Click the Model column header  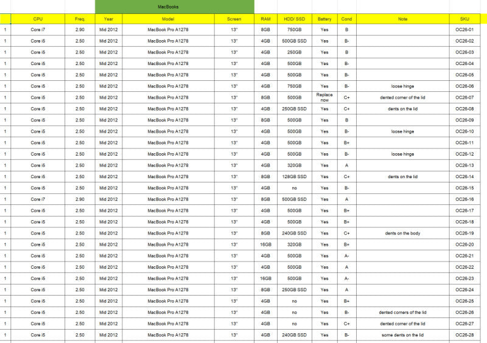tap(168, 19)
